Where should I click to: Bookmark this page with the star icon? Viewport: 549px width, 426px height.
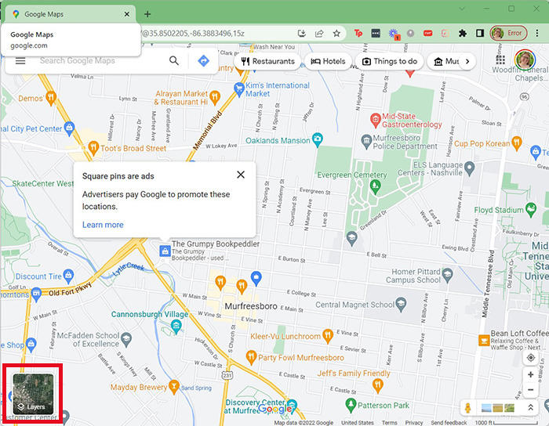pyautogui.click(x=336, y=33)
